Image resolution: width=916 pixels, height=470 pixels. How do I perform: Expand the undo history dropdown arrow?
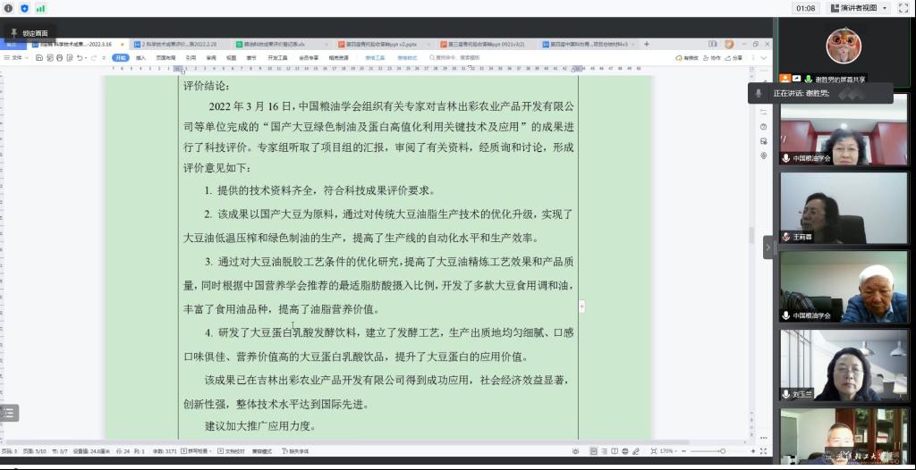pyautogui.click(x=86, y=58)
